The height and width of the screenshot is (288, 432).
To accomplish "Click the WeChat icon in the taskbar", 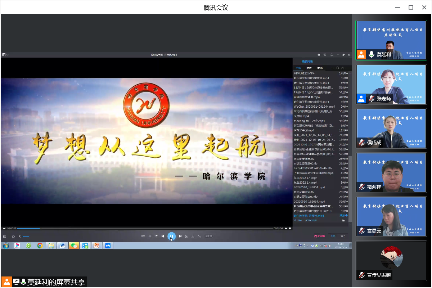I will pos(73,246).
